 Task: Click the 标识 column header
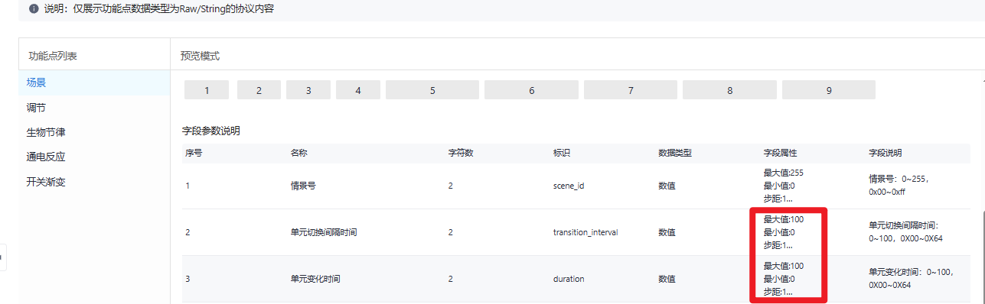[x=562, y=153]
